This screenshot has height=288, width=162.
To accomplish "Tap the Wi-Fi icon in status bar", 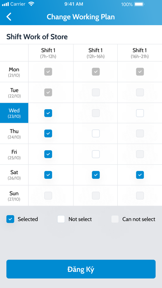I will pos(31,4).
